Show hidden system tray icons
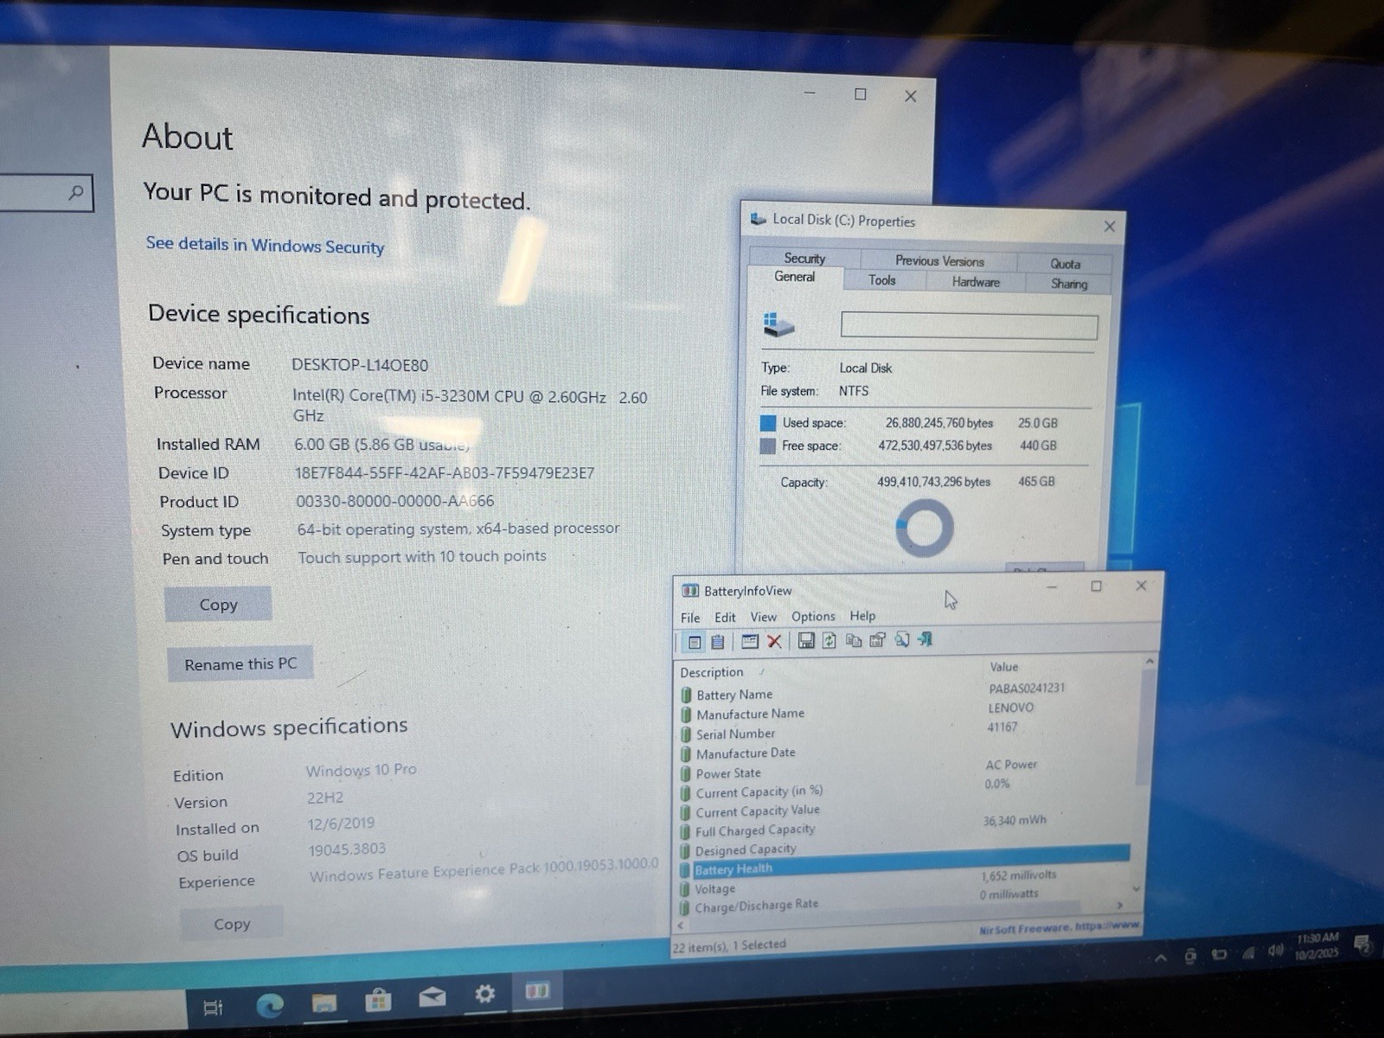The width and height of the screenshot is (1384, 1038). (1161, 958)
